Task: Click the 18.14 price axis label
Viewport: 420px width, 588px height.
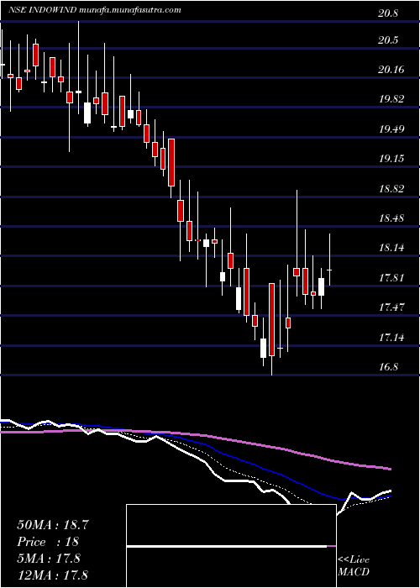Action: (x=391, y=248)
